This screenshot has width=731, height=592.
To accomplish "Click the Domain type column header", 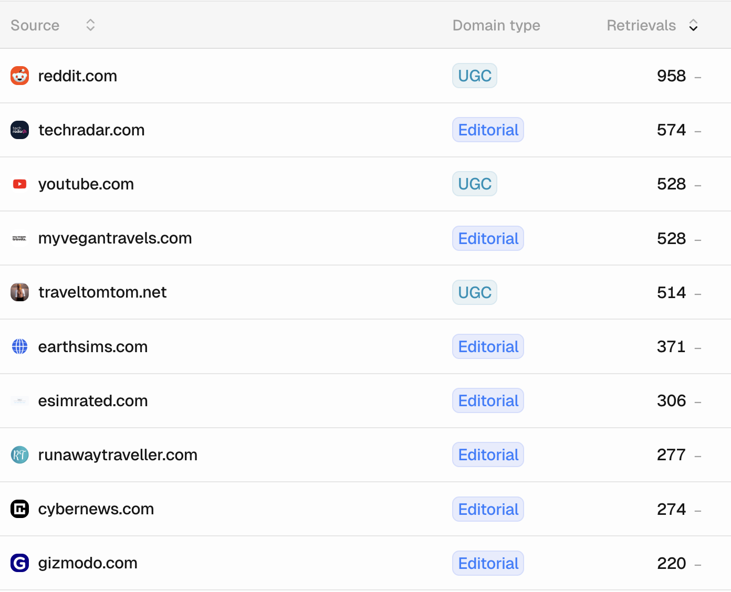I will pyautogui.click(x=496, y=25).
